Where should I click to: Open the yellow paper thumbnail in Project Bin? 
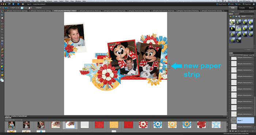tap(114, 125)
